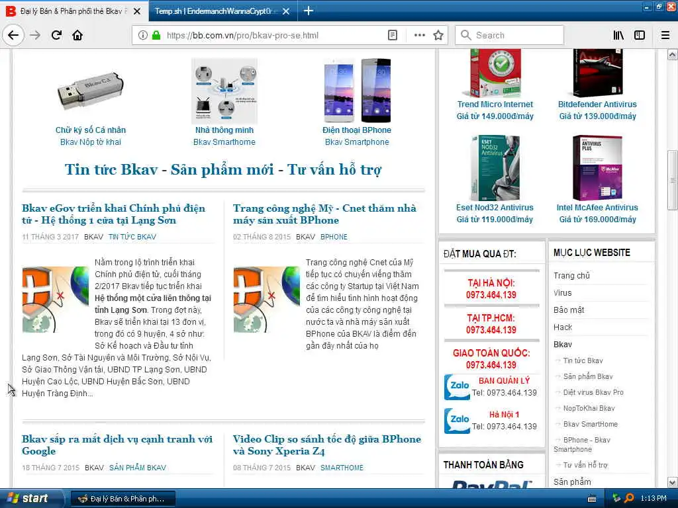The height and width of the screenshot is (508, 678).
Task: Open Bitdefender Antivirus product link
Action: click(597, 104)
